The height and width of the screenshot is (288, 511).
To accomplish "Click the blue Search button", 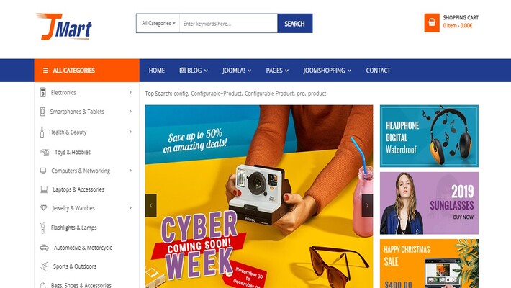I will (294, 24).
